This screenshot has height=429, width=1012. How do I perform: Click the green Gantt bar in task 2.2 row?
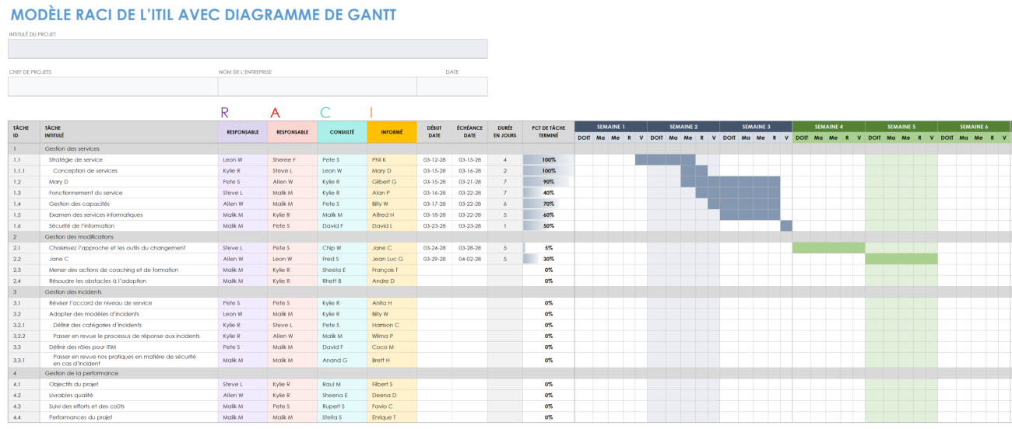(x=901, y=259)
